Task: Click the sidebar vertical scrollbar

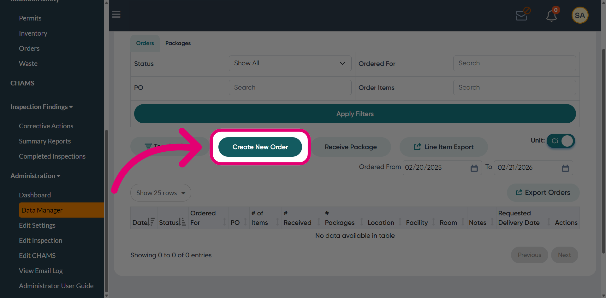Action: click(106, 211)
